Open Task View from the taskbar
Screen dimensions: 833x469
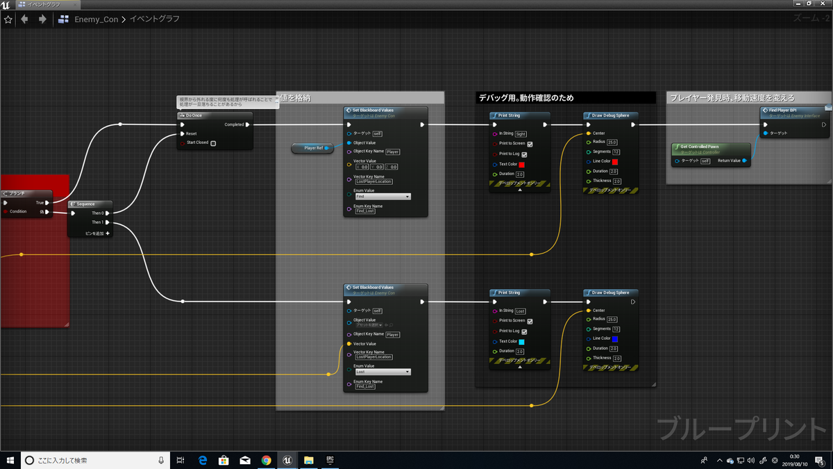click(x=180, y=460)
